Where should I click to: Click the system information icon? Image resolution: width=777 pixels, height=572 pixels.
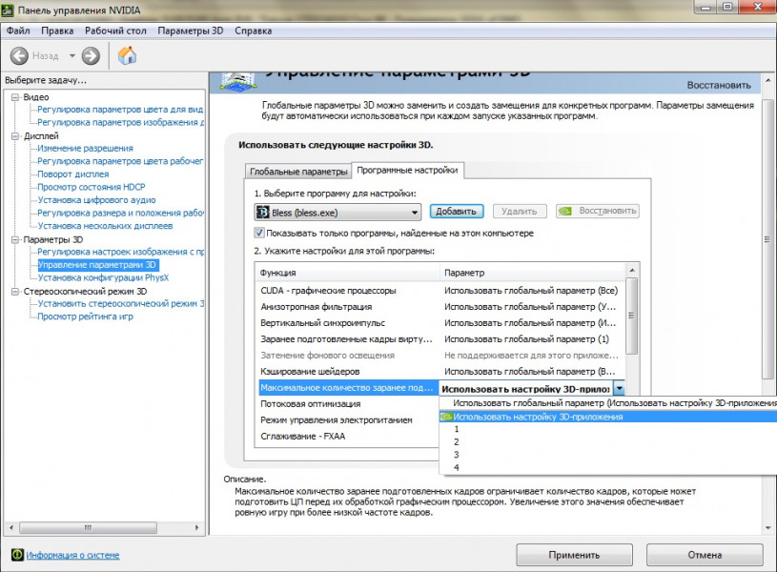coord(17,555)
